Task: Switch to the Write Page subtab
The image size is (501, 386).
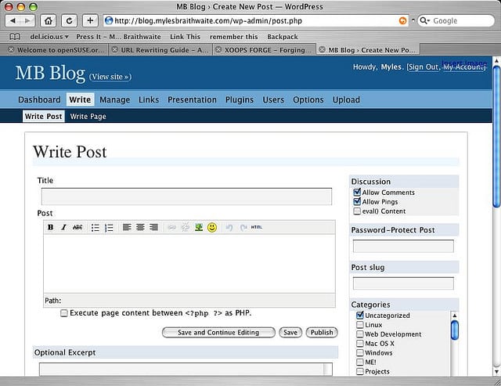Action: coord(88,117)
